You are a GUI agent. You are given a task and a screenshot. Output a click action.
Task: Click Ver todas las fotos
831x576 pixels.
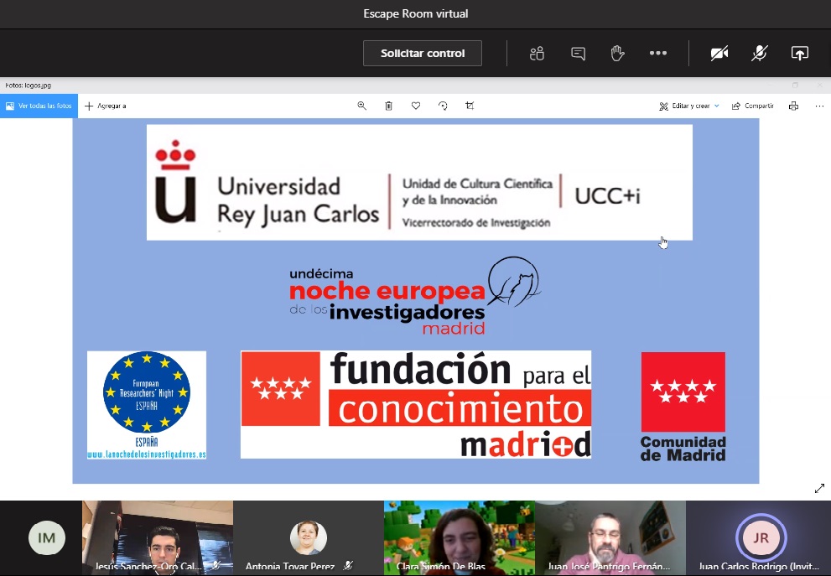point(39,106)
